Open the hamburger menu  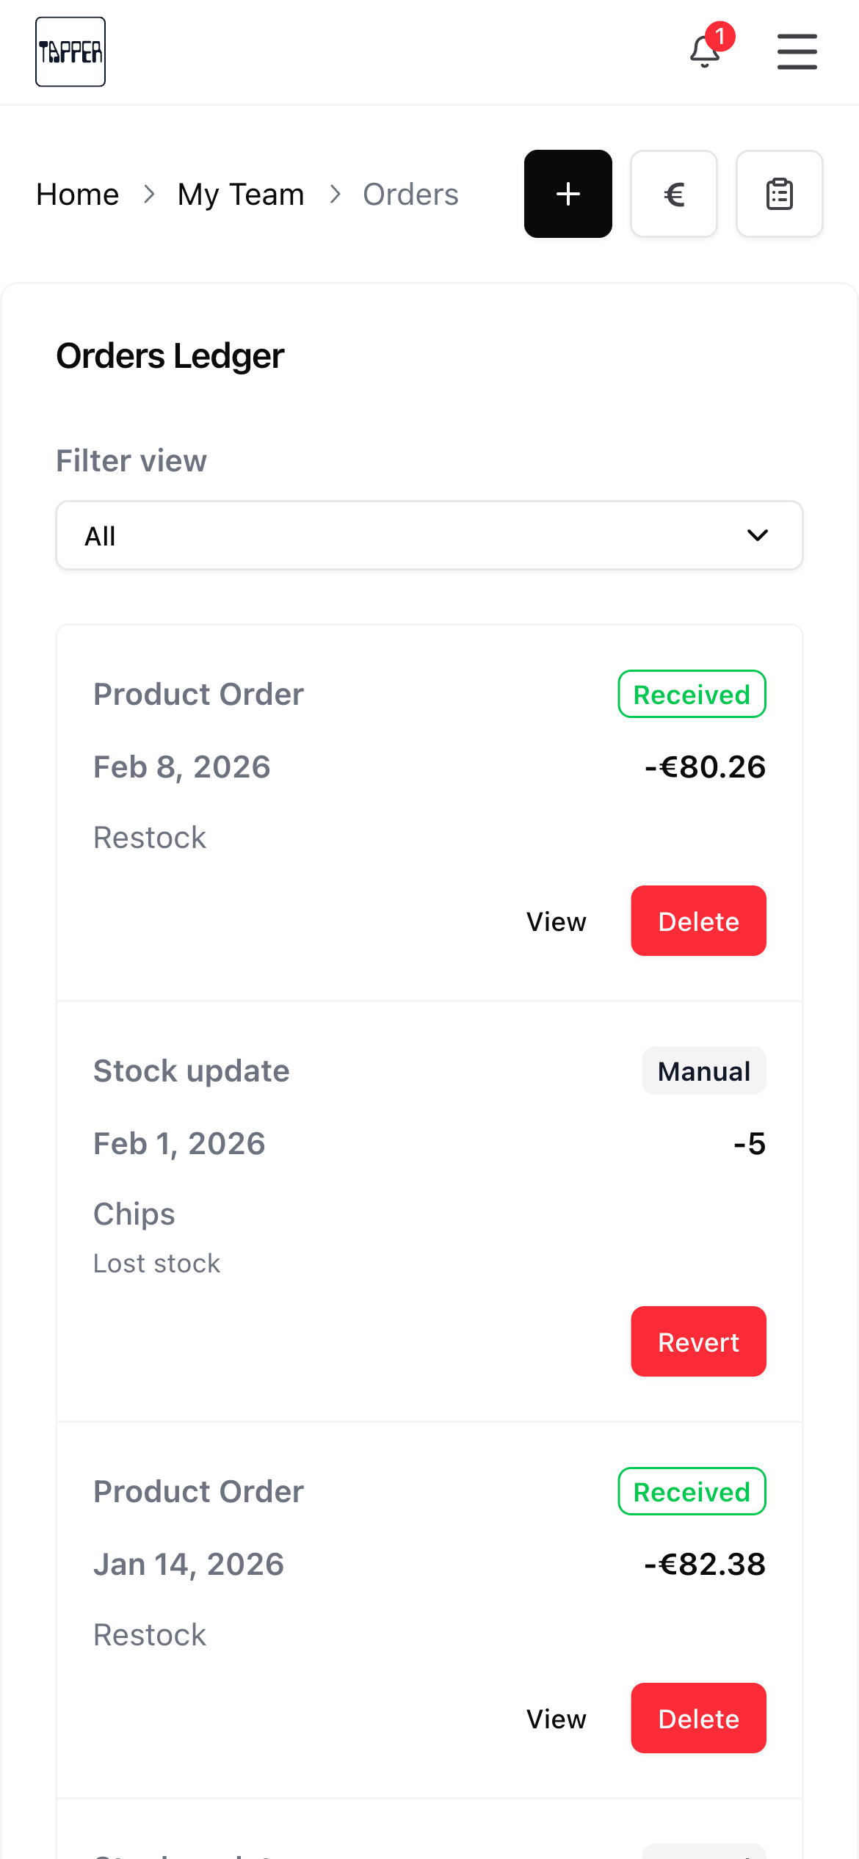tap(797, 52)
